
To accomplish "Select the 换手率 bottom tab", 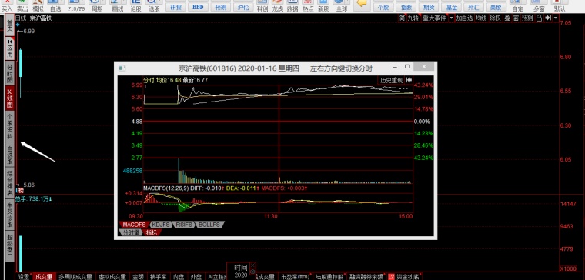I will (x=159, y=277).
